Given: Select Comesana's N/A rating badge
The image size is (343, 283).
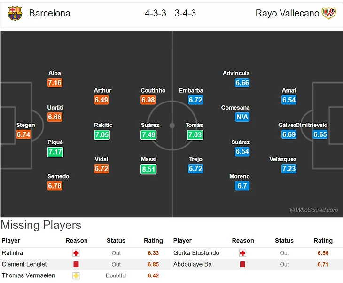Looking at the screenshot, I should pos(242,117).
